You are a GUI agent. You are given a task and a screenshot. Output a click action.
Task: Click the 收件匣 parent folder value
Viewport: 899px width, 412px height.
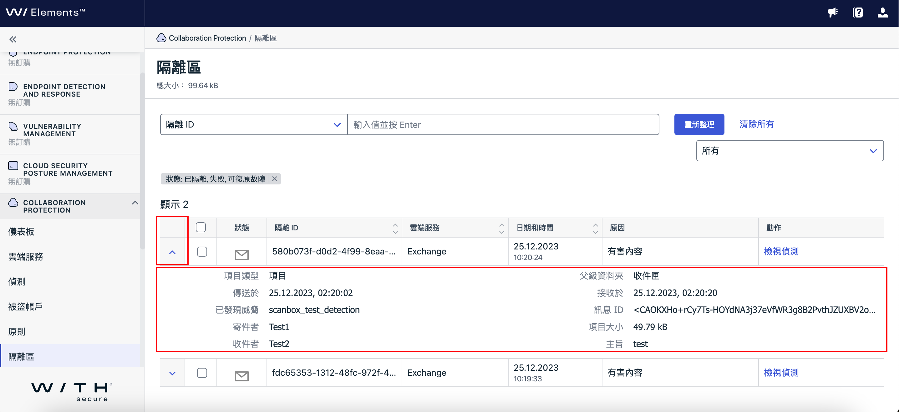(x=646, y=276)
